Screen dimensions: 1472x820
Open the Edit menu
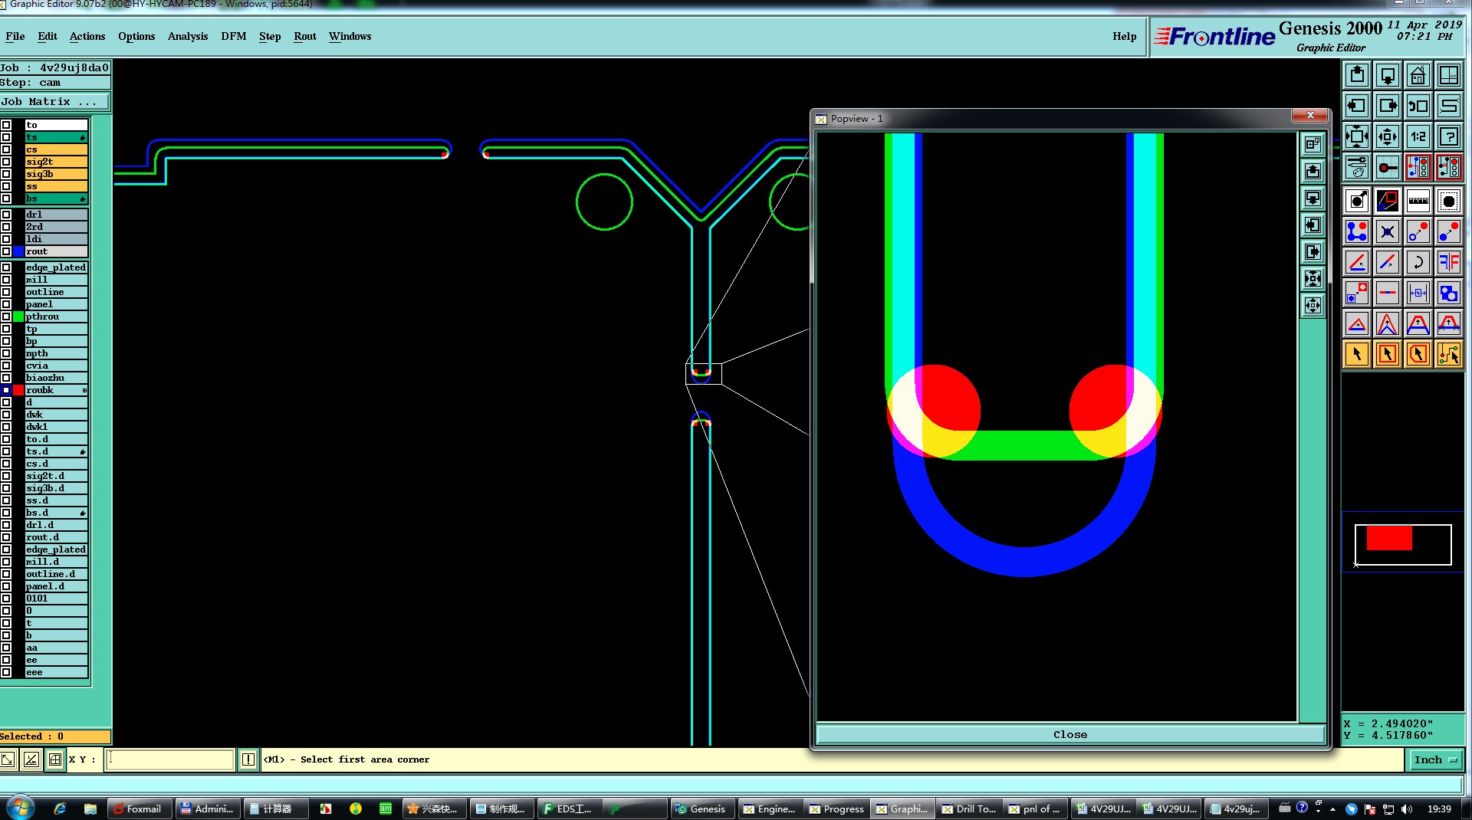coord(48,36)
